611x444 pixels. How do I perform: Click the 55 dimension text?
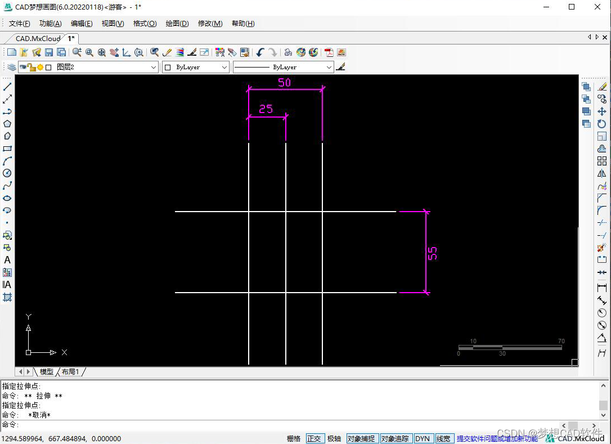point(432,253)
